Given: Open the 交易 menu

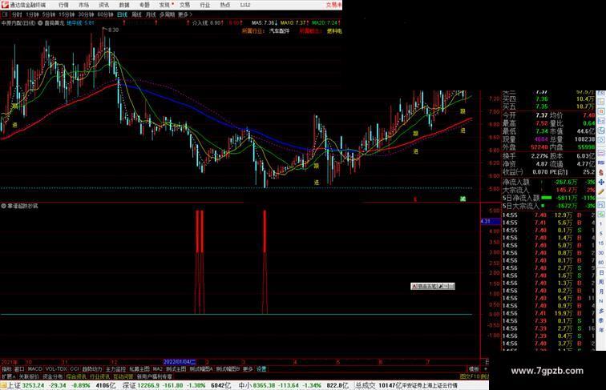Looking at the screenshot, I should pyautogui.click(x=184, y=5).
